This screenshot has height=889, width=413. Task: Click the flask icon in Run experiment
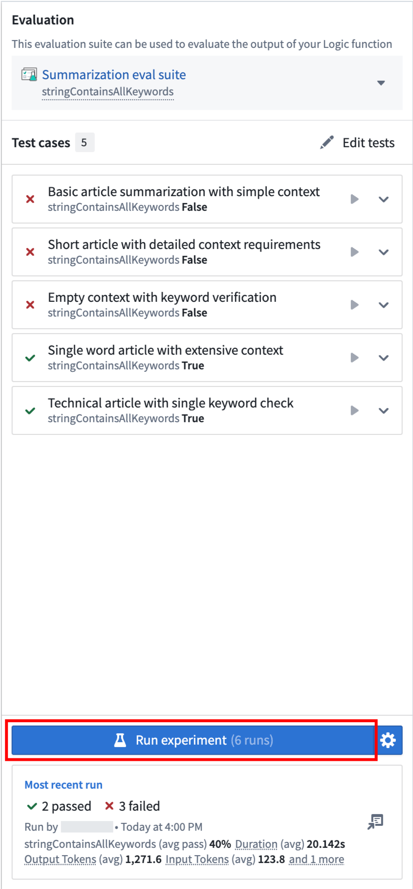point(120,740)
